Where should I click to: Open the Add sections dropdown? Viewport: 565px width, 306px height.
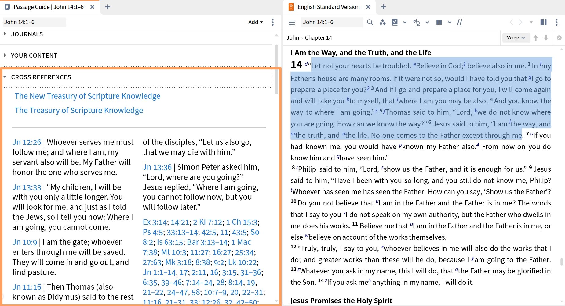[x=255, y=22]
